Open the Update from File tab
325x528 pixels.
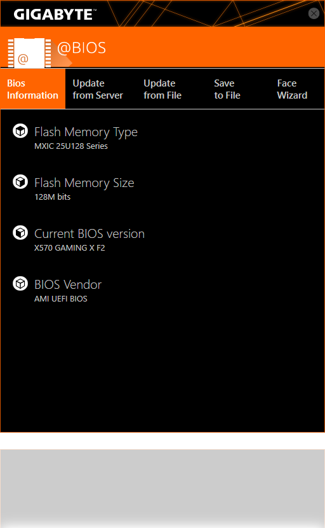tap(162, 89)
